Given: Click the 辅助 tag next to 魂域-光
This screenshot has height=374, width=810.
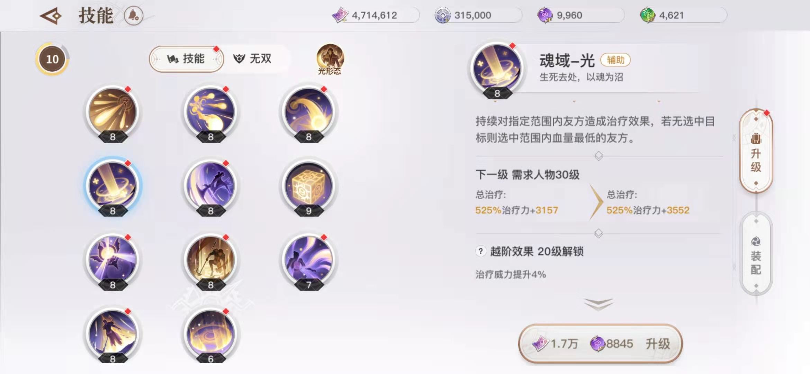Looking at the screenshot, I should (615, 60).
